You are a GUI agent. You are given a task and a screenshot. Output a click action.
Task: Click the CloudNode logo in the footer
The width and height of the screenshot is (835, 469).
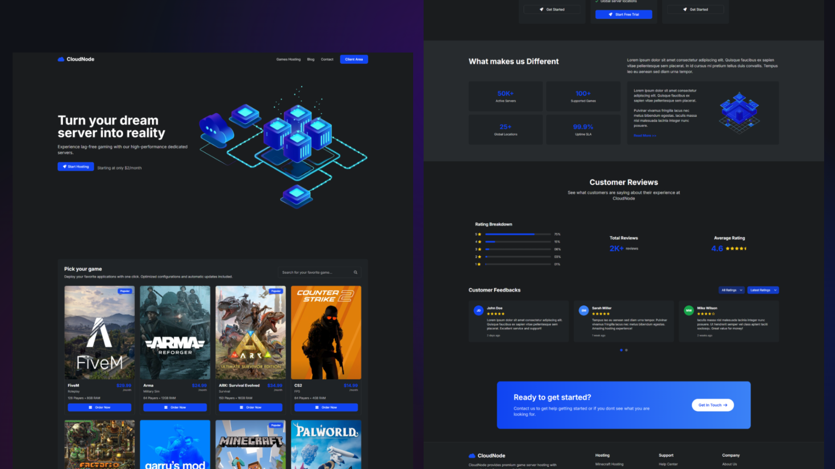pyautogui.click(x=487, y=456)
